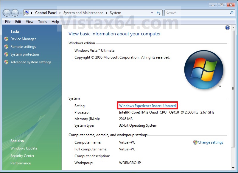Expand the arrow after Control Panel in the breadcrumb
Viewport: 238px width, 173px height.
(60, 13)
